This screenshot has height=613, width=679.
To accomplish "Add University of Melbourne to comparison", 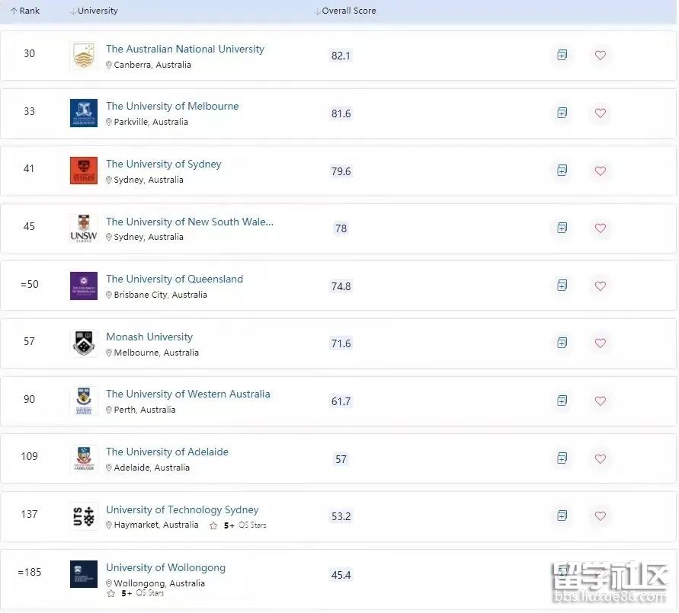I will [x=562, y=113].
